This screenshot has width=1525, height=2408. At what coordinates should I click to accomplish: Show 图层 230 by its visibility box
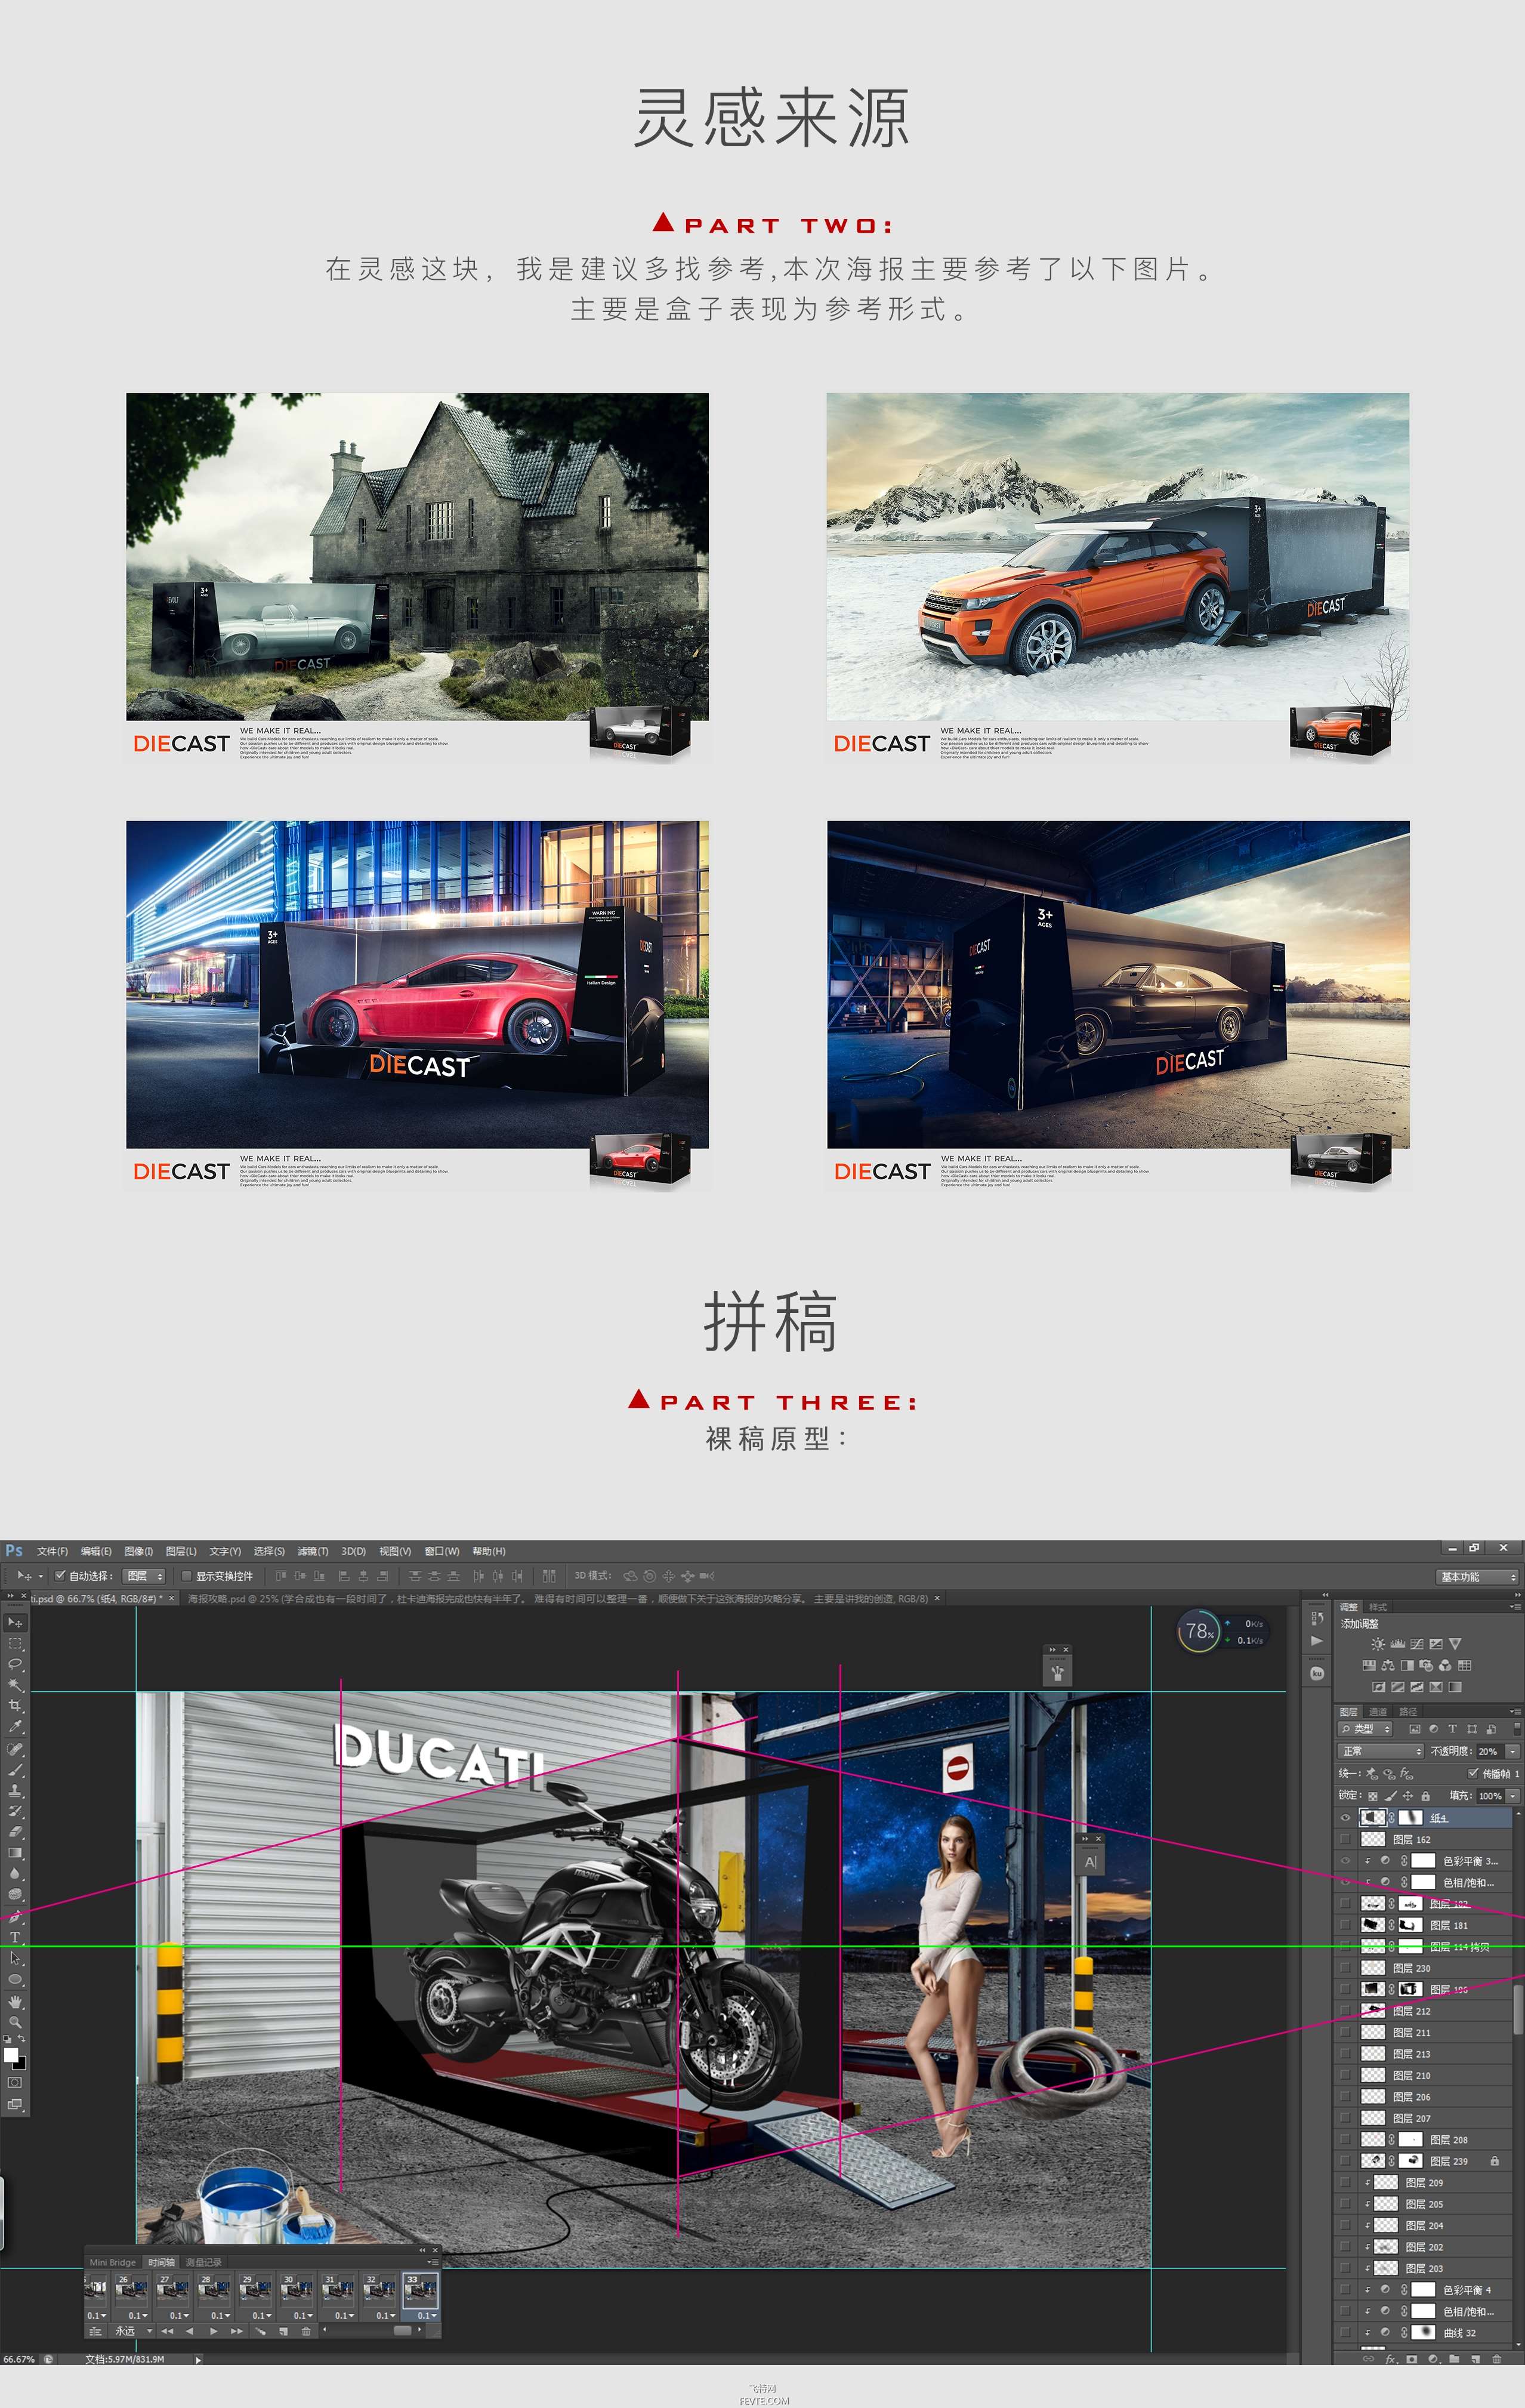(1345, 1968)
